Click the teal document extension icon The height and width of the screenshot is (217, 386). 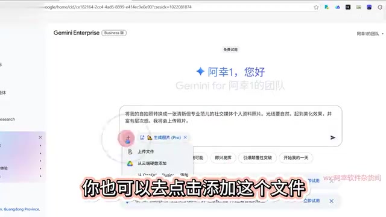click(x=327, y=7)
